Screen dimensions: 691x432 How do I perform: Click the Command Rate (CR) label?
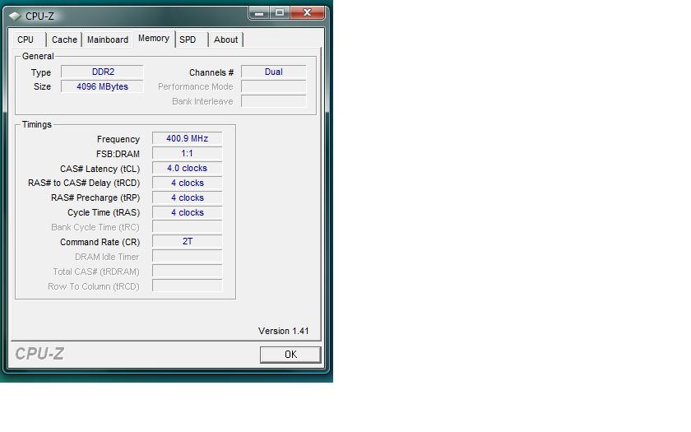[100, 242]
